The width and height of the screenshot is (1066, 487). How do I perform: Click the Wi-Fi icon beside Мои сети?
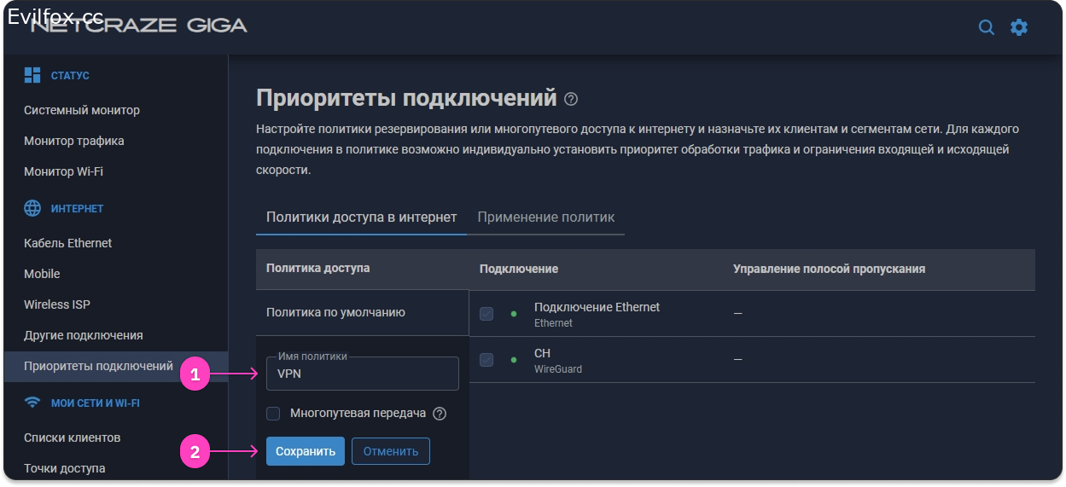pos(32,403)
